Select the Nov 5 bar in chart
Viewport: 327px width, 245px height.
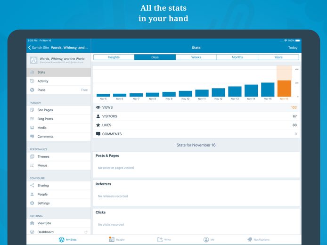click(103, 95)
